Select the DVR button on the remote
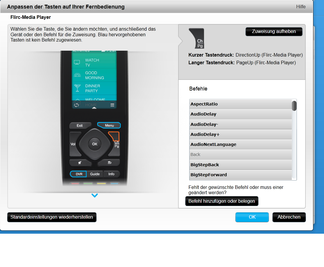This screenshot has height=267, width=324. (x=78, y=174)
